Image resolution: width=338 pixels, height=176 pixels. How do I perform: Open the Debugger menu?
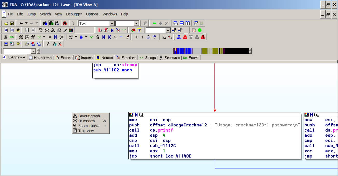74,14
